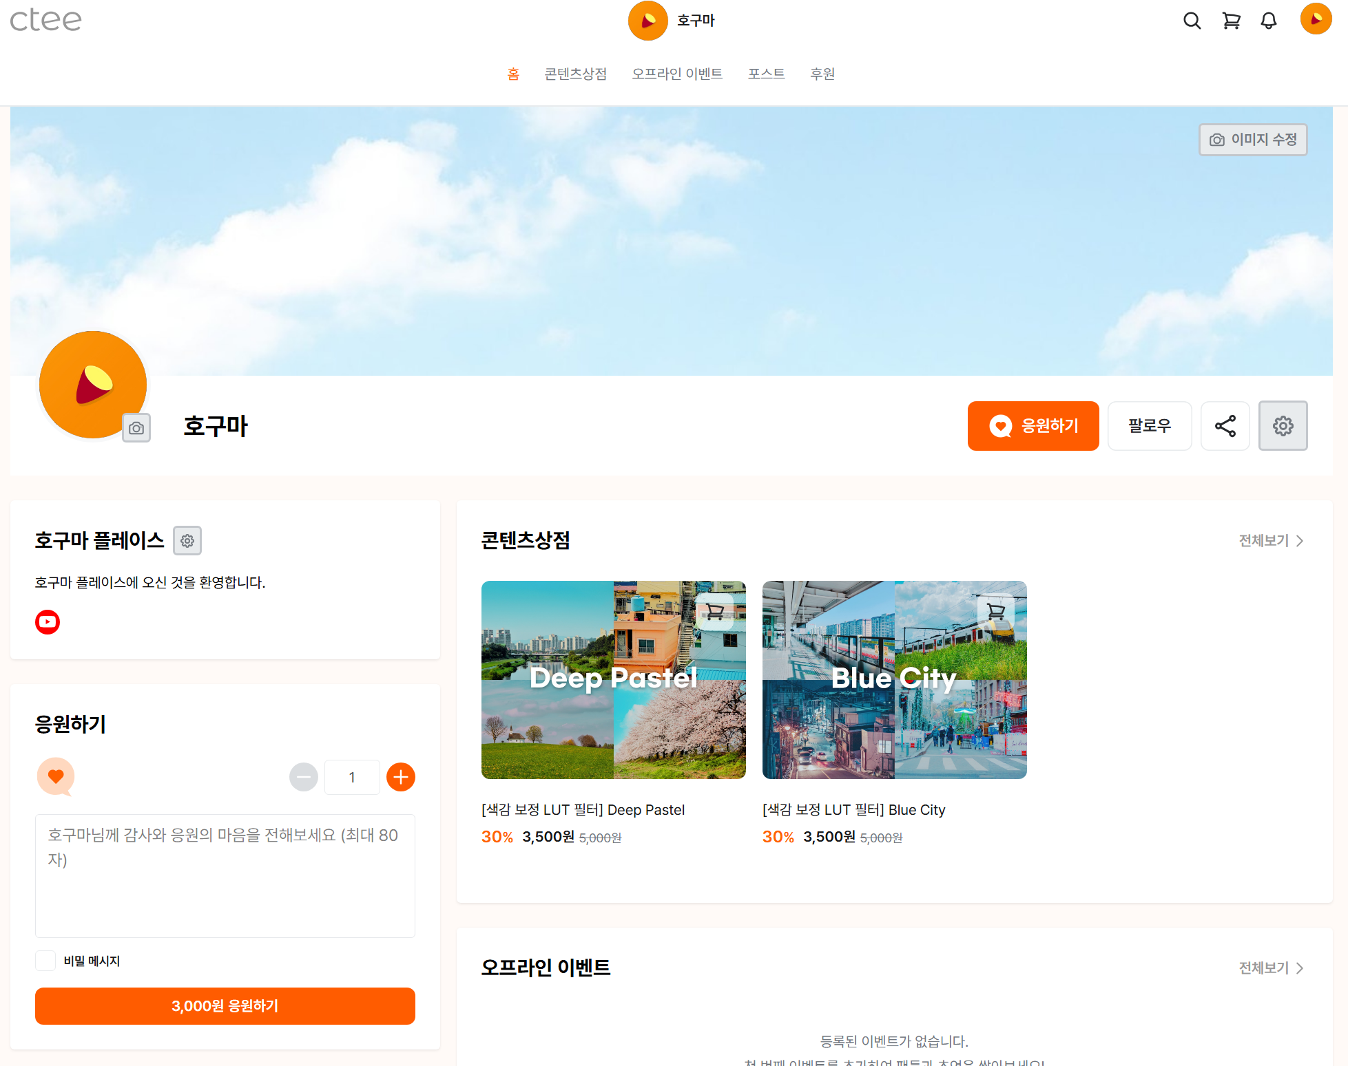Add Deep Pastel to cart icon

coord(715,611)
